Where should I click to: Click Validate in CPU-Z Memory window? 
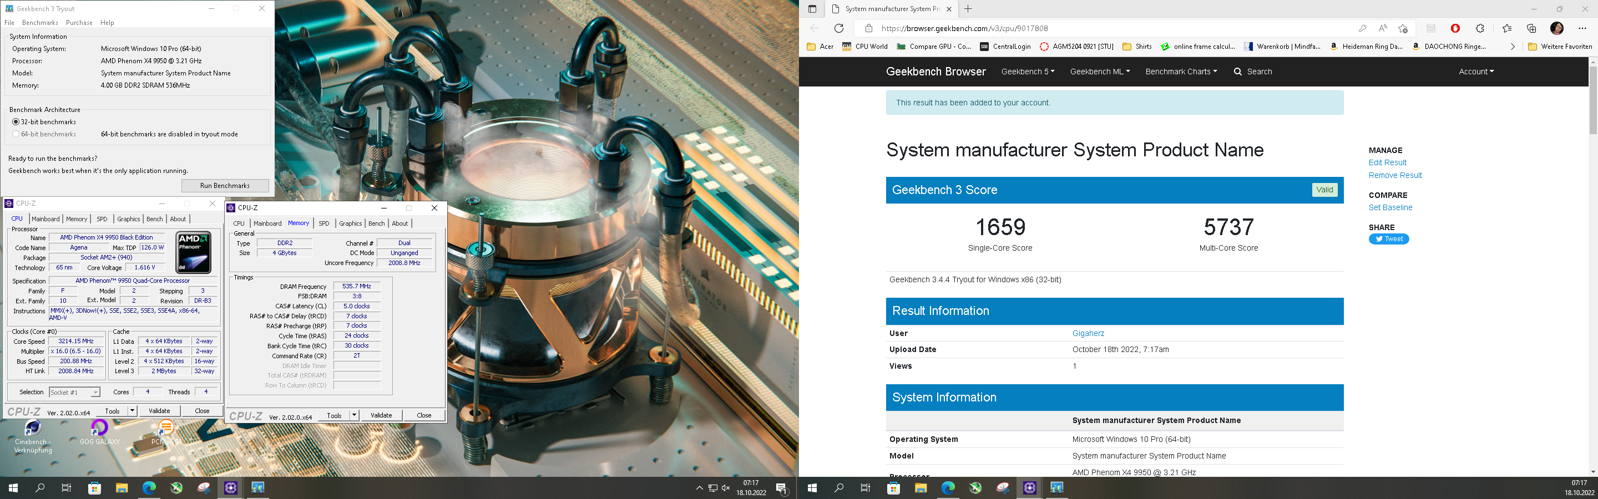tap(382, 415)
